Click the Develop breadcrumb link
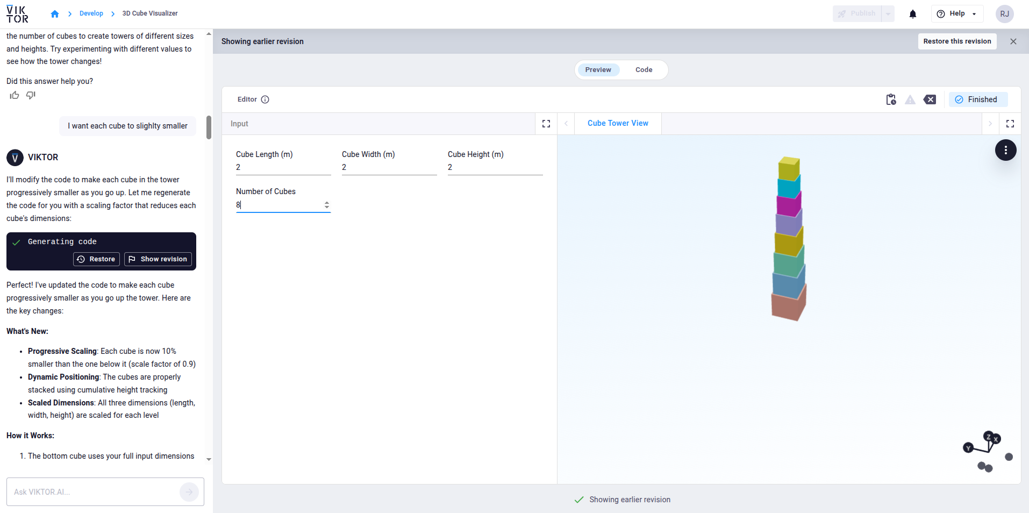Screen dimensions: 1029x513 [91, 13]
